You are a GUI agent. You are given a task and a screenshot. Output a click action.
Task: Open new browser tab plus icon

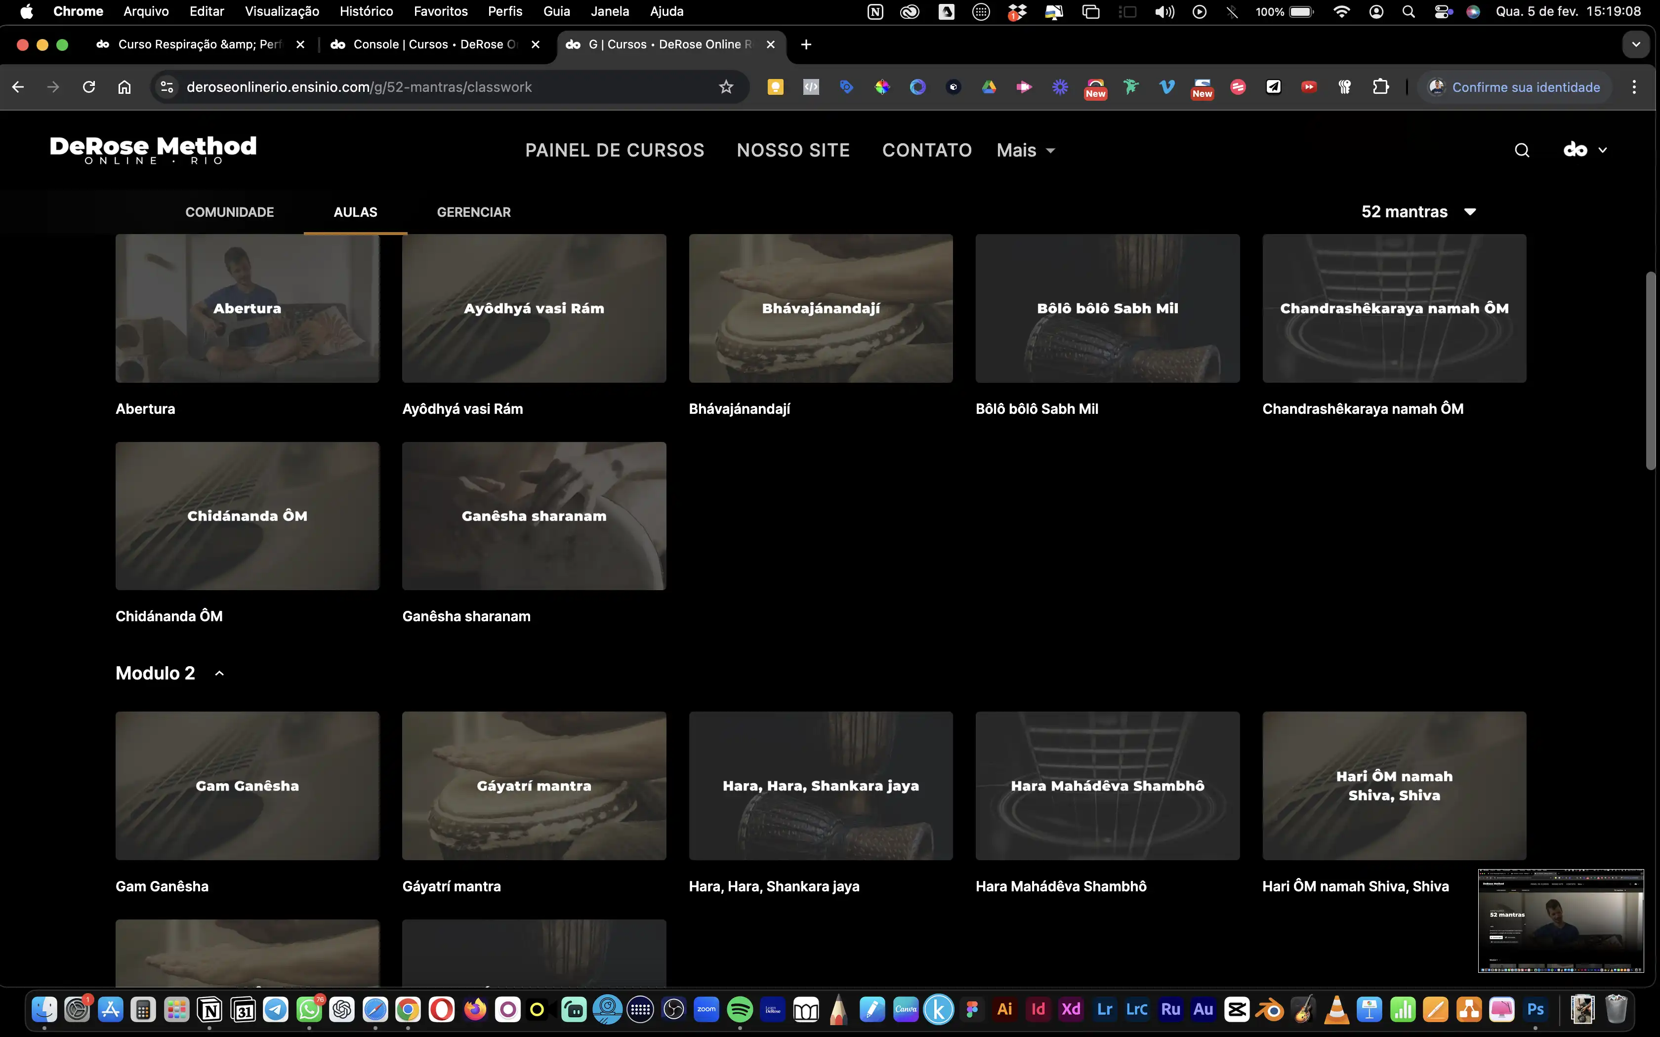806,44
